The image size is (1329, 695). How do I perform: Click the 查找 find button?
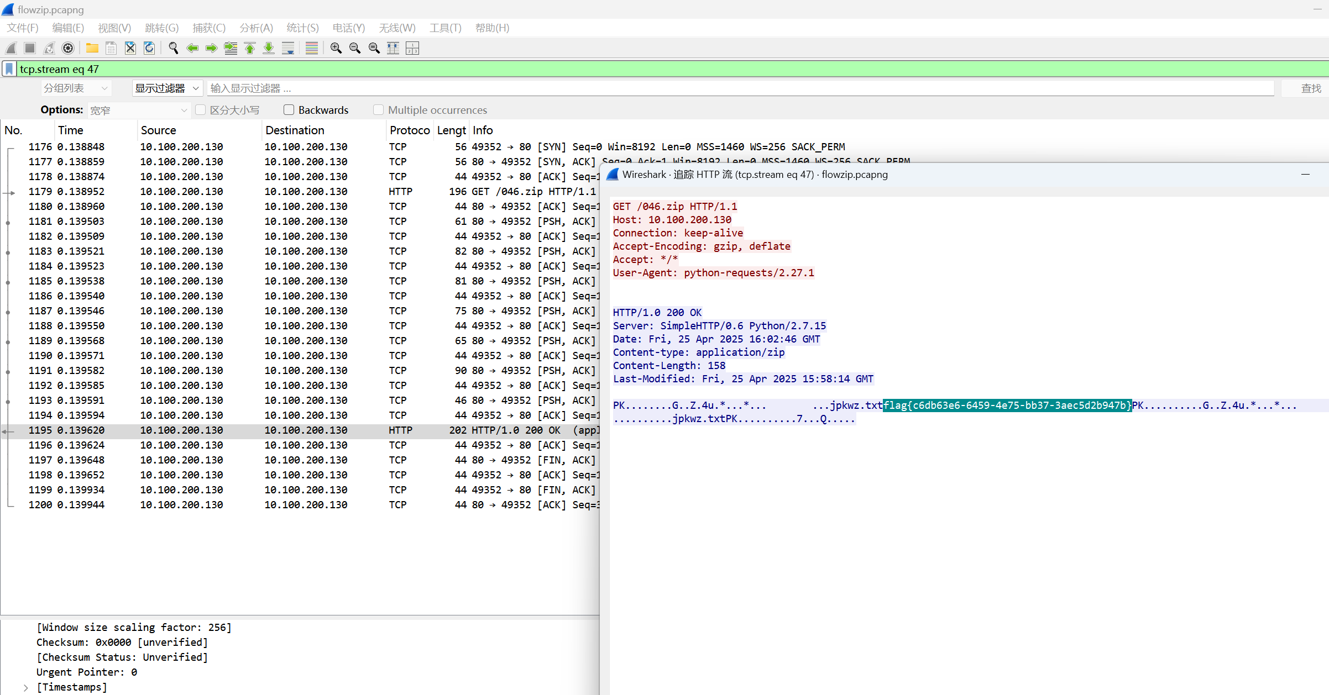(1310, 88)
